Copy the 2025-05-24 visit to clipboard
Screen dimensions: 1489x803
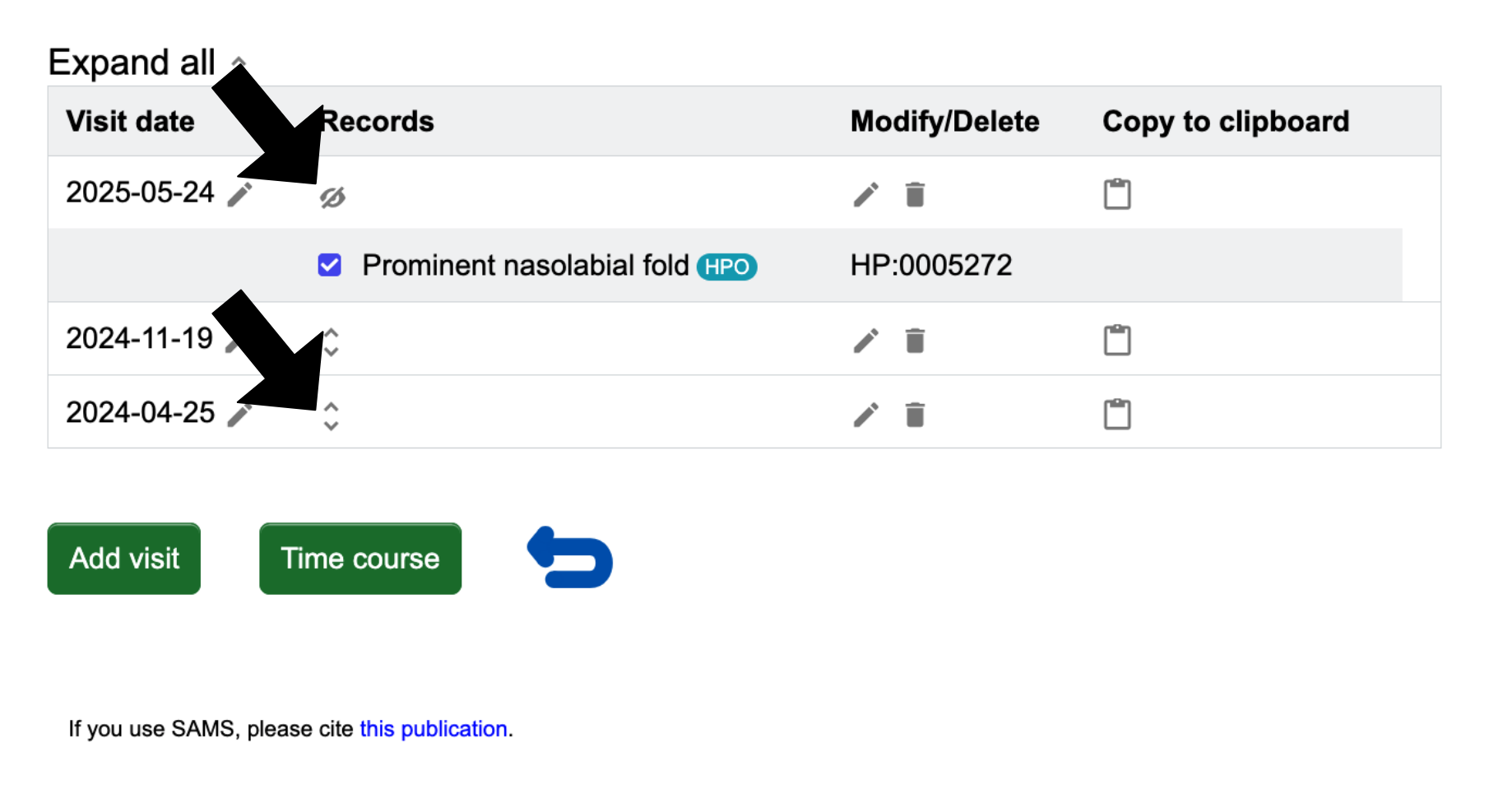point(1117,194)
